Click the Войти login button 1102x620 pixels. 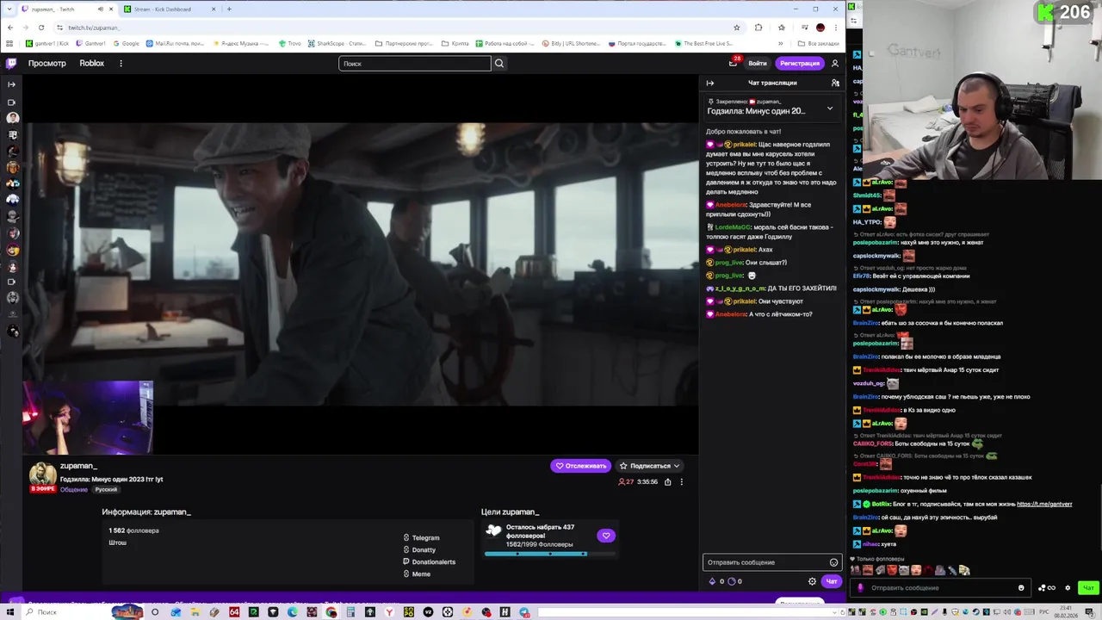pyautogui.click(x=758, y=63)
